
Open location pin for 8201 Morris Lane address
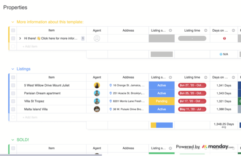111,101
